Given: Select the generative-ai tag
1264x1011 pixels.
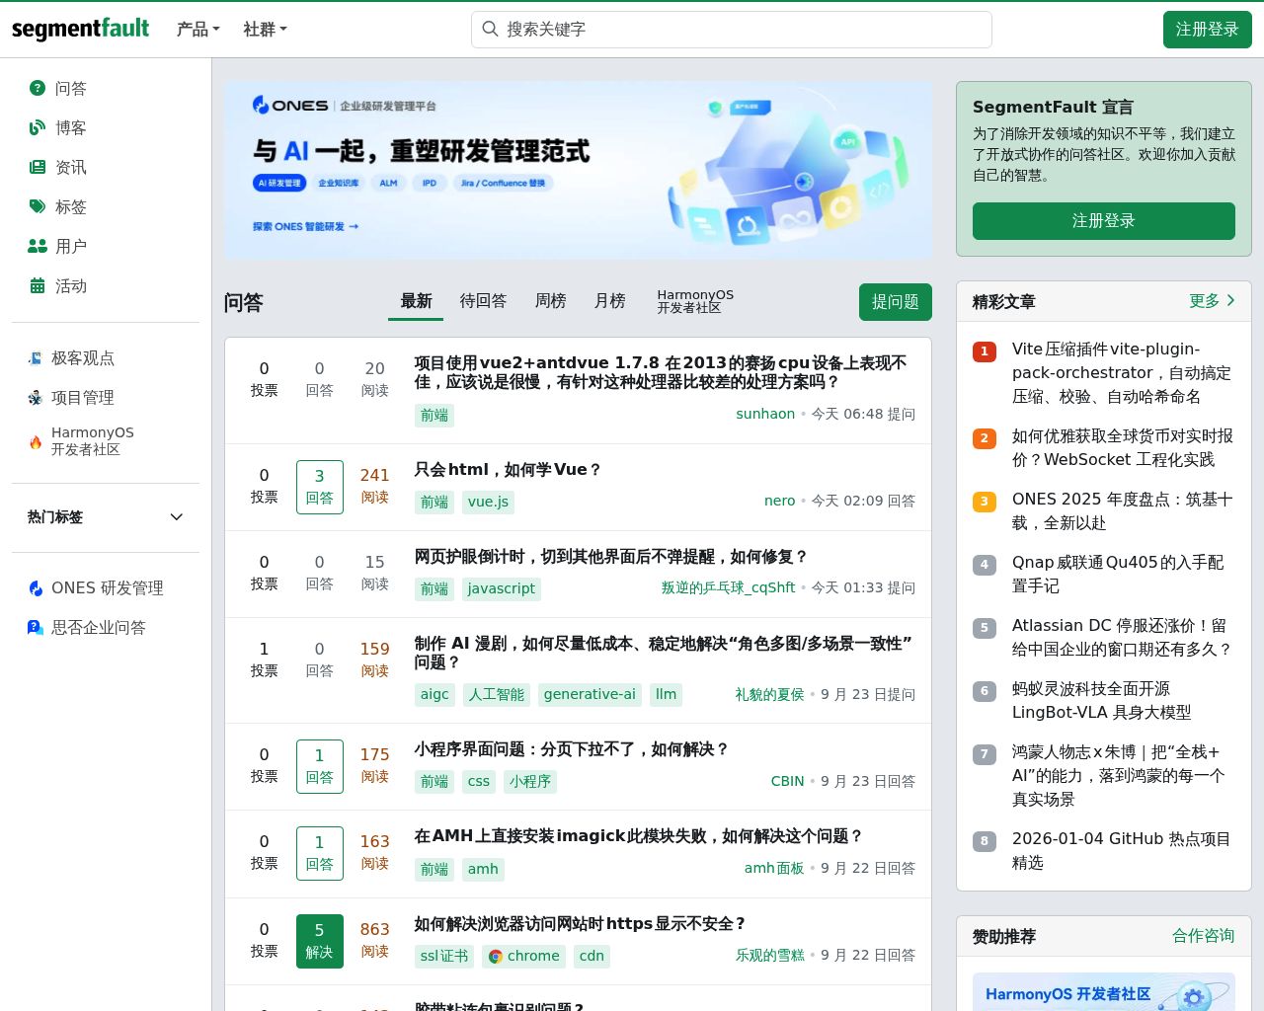Looking at the screenshot, I should (590, 695).
